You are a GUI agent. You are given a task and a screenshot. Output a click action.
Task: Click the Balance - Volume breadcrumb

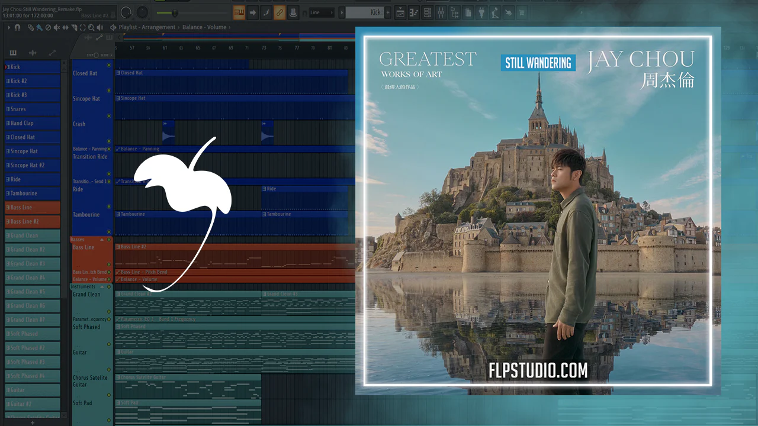click(x=204, y=27)
